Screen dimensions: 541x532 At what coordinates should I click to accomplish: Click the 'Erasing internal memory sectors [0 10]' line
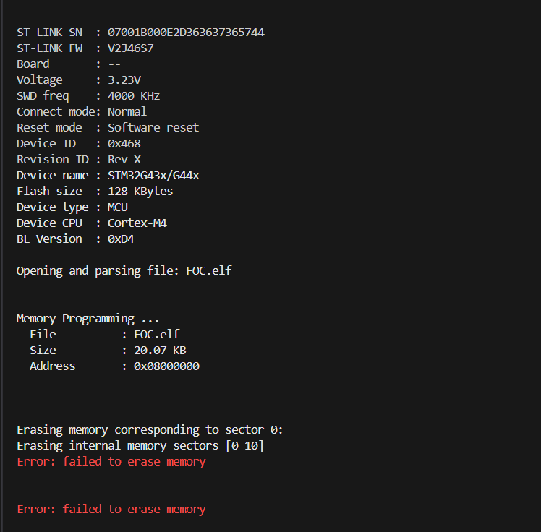coord(140,446)
